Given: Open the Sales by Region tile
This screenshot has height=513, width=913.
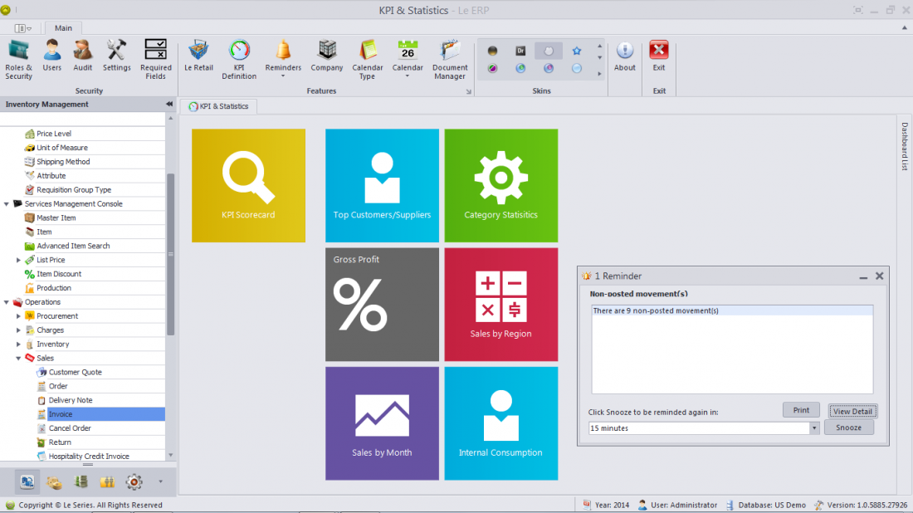Looking at the screenshot, I should pyautogui.click(x=500, y=304).
